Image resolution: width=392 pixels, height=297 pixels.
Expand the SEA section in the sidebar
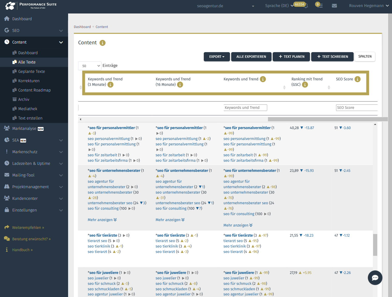click(x=61, y=140)
